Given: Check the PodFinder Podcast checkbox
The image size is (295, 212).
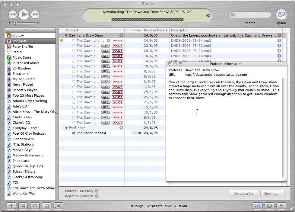Looking at the screenshot, I should pyautogui.click(x=73, y=133).
